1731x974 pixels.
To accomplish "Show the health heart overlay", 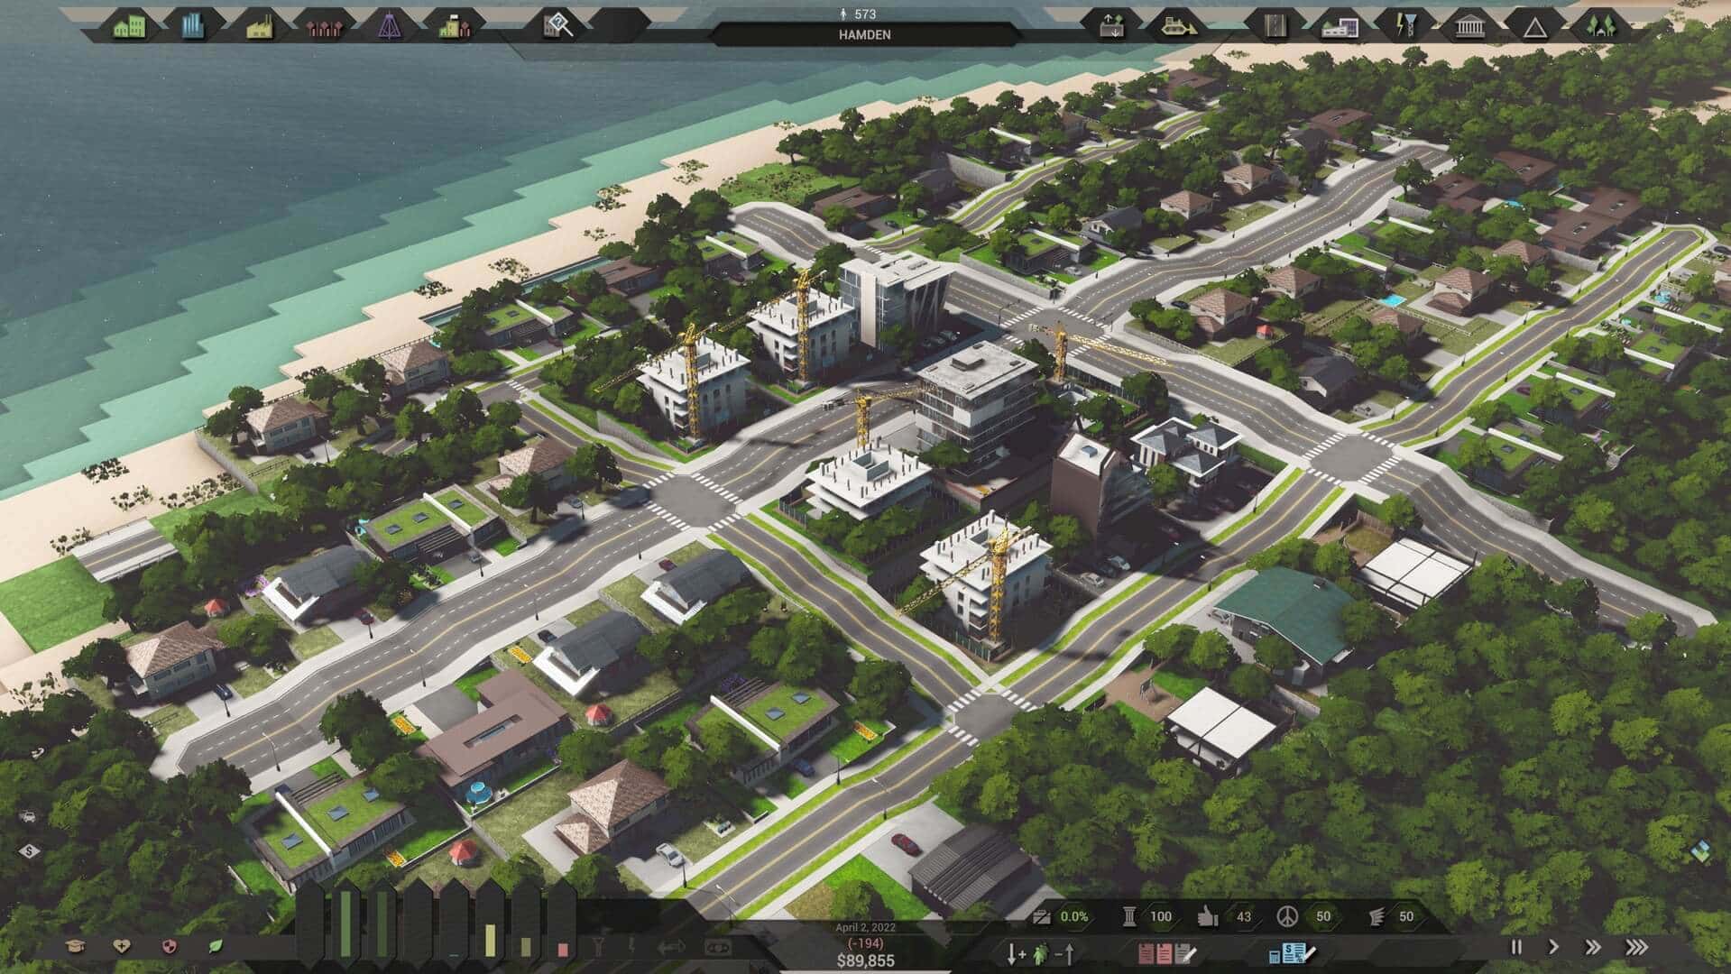I will click(x=124, y=946).
